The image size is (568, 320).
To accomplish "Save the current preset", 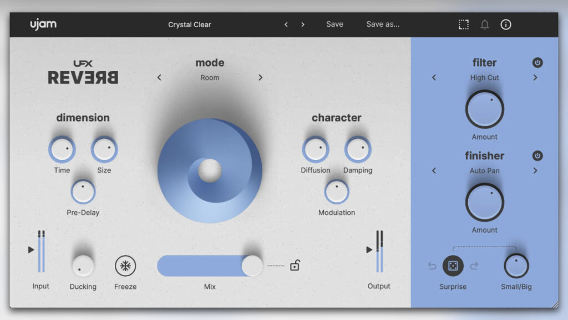I will (x=334, y=24).
